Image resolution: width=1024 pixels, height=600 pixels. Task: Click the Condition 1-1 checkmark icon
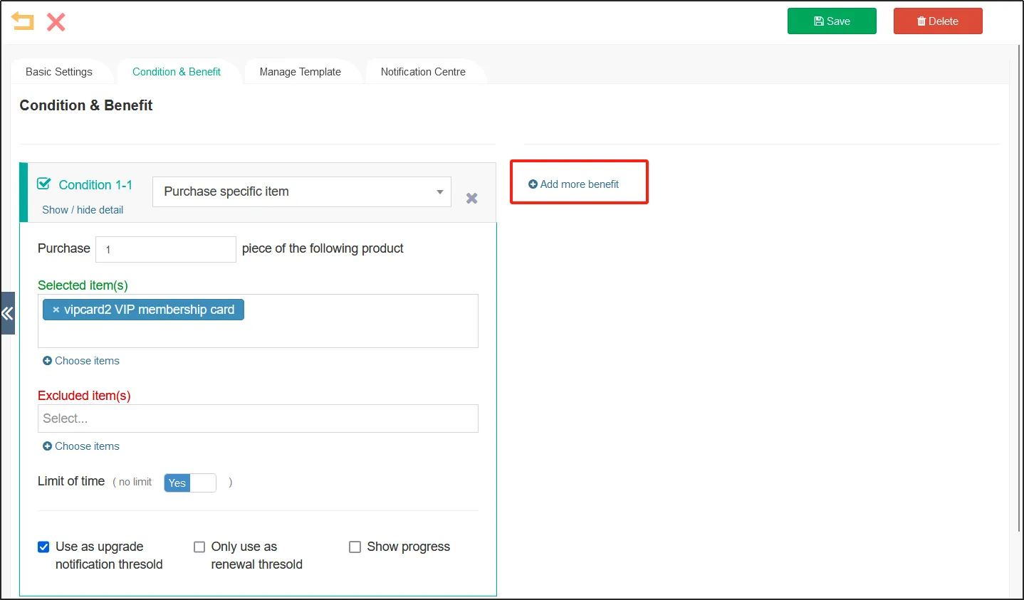(44, 184)
